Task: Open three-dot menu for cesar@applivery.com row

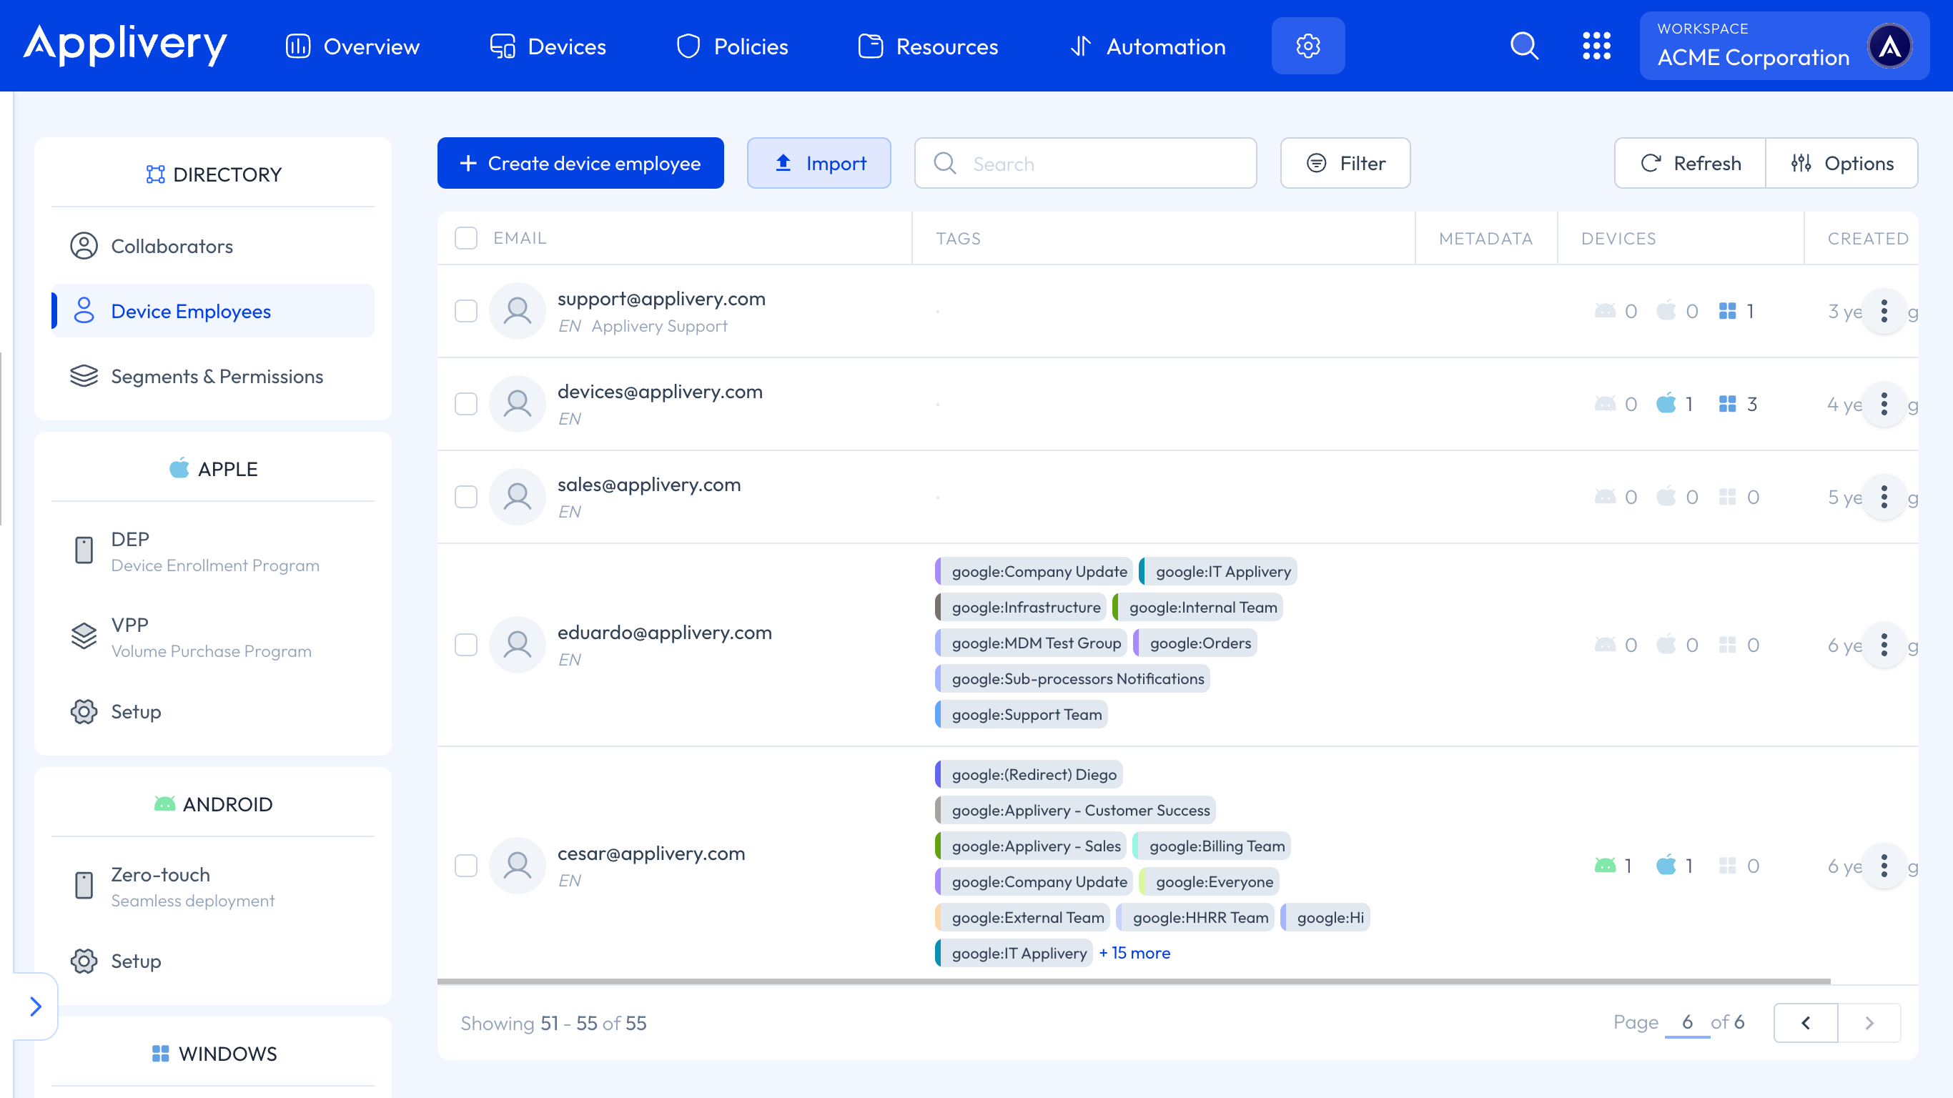Action: coord(1884,865)
